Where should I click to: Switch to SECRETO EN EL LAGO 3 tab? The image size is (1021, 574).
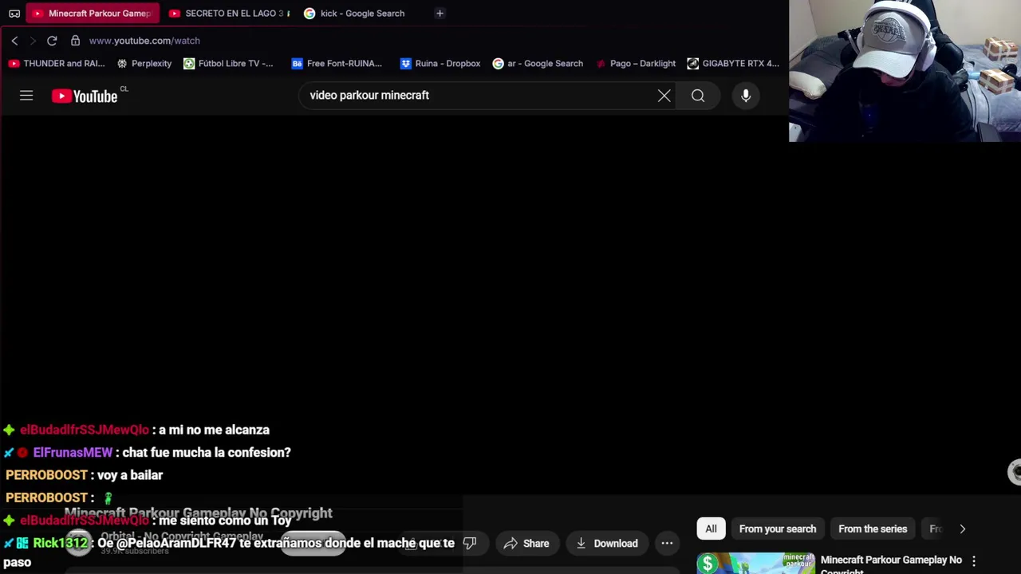[229, 14]
